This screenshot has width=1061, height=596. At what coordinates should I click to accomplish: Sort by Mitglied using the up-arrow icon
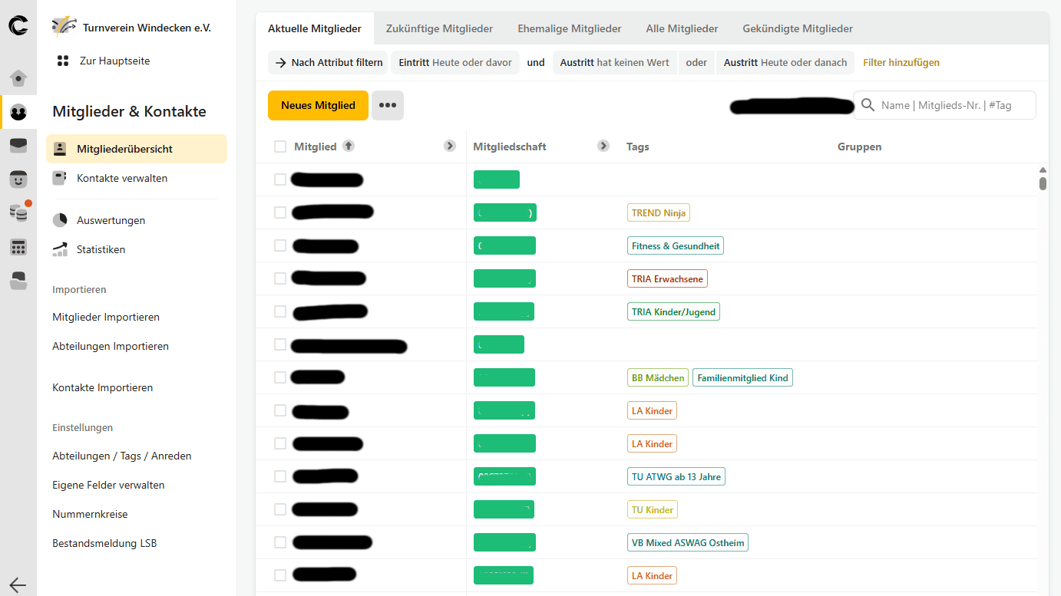coord(349,146)
